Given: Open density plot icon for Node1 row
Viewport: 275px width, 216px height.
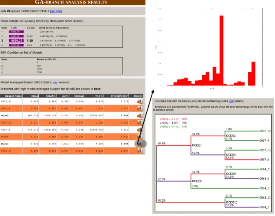Looking at the screenshot, I should tap(140, 144).
